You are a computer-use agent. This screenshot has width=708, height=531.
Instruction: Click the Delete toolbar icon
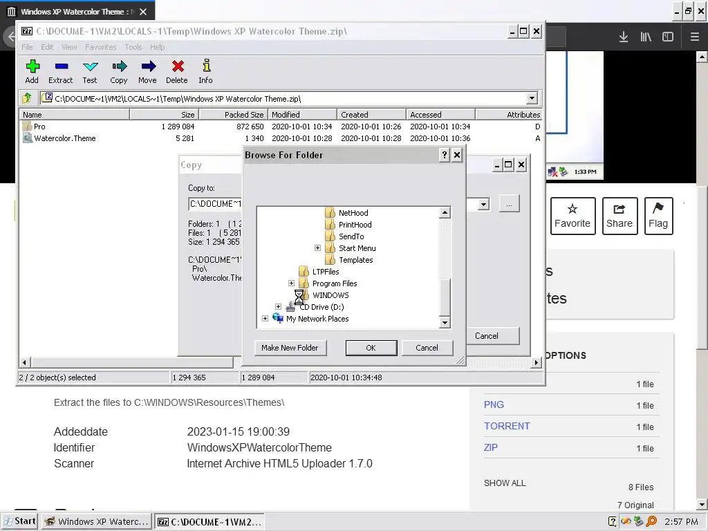point(177,72)
